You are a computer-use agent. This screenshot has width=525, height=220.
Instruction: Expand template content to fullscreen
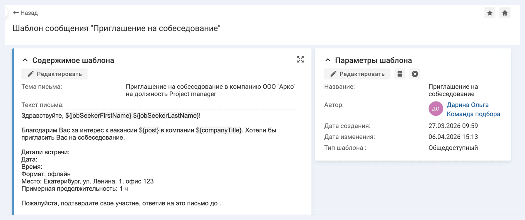pos(300,60)
